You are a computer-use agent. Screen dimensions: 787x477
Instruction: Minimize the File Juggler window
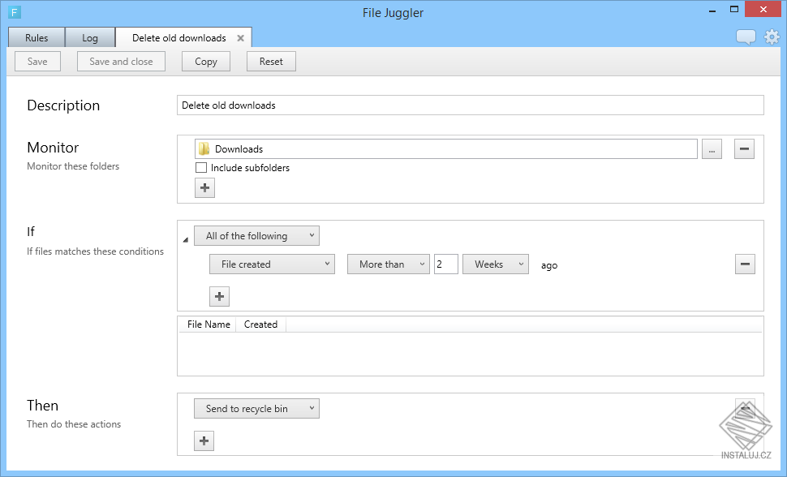(x=712, y=10)
